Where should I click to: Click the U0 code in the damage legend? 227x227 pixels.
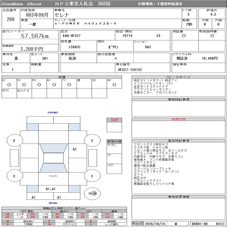click(8, 214)
